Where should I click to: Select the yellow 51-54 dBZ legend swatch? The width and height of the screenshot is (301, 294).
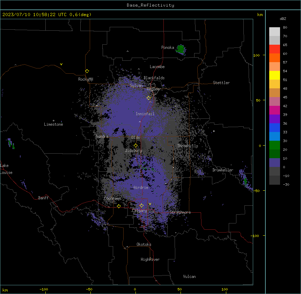click(x=274, y=75)
